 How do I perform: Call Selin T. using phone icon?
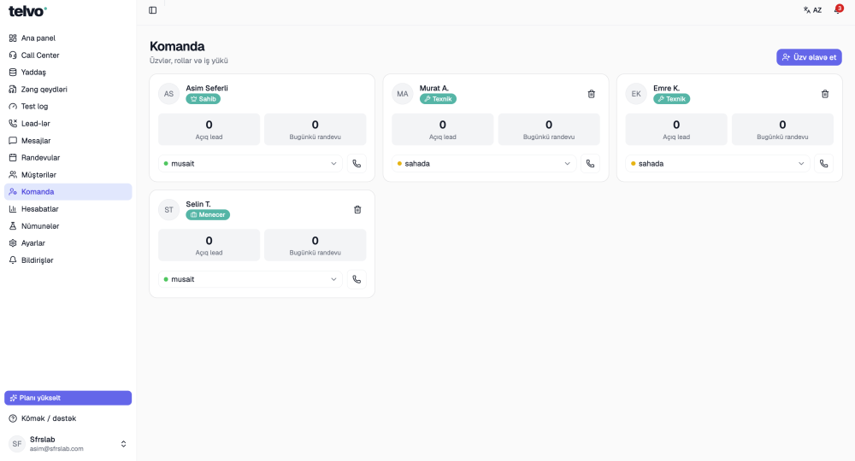tap(357, 279)
